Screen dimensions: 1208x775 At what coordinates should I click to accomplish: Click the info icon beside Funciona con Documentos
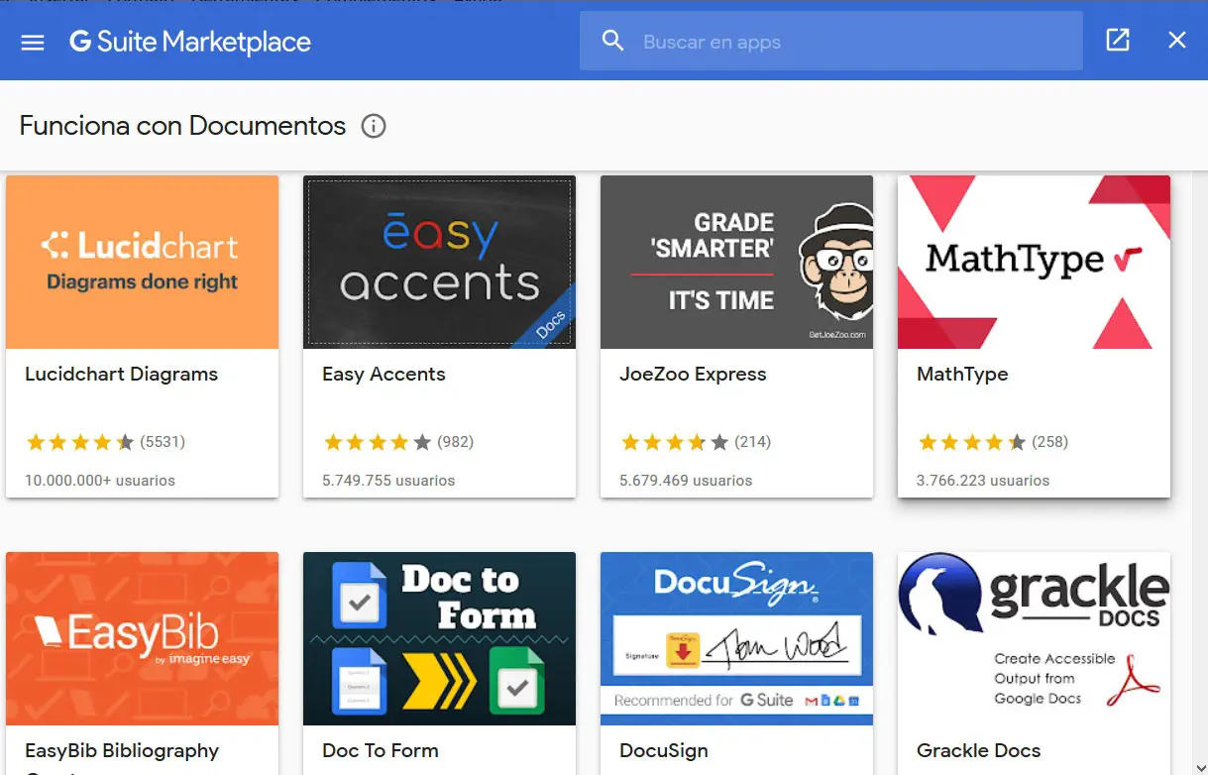[x=374, y=127]
